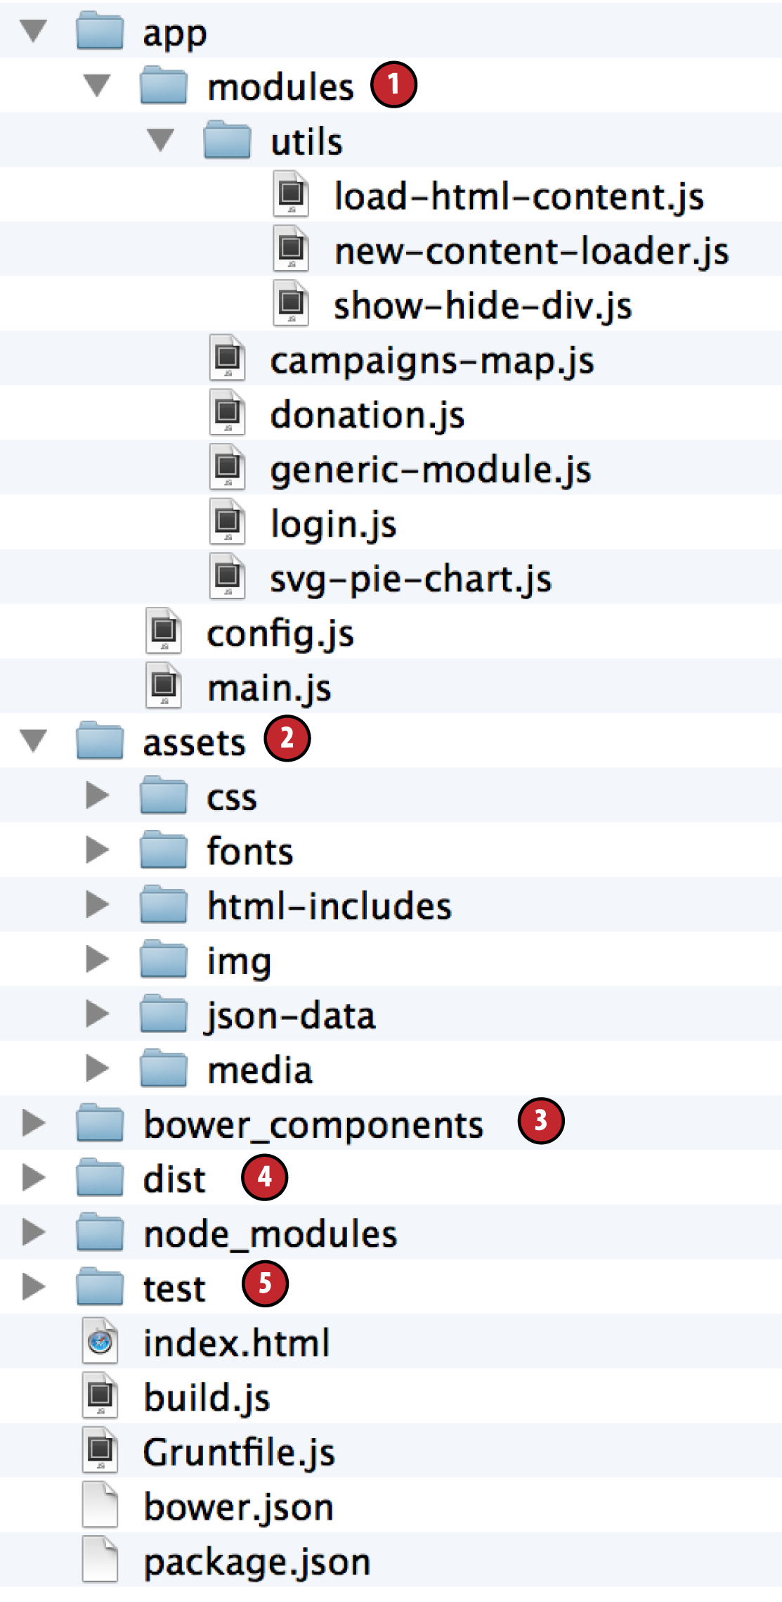Image resolution: width=782 pixels, height=1602 pixels.
Task: Expand the bower_components folder triangle
Action: tap(33, 1123)
